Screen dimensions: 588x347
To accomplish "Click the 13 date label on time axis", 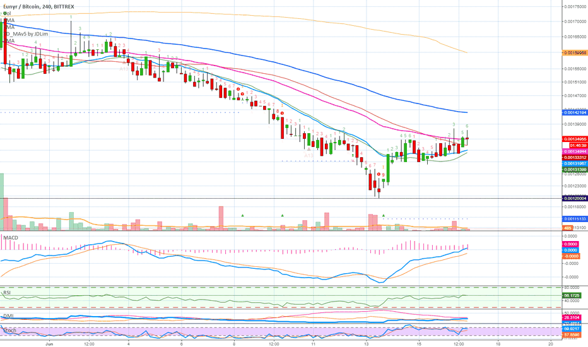I will tap(367, 344).
